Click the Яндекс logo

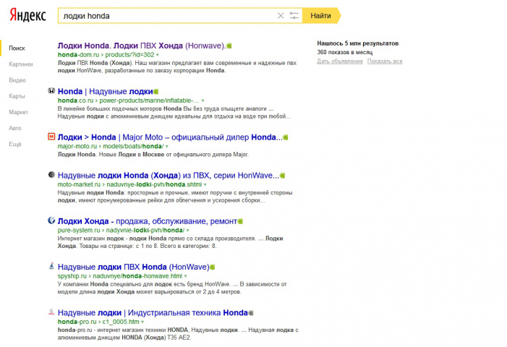27,15
